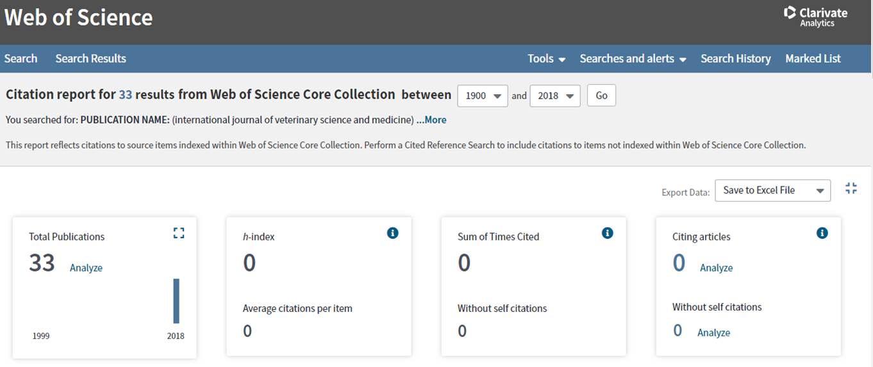Click the Web of Science title logo
The image size is (873, 367).
(78, 17)
